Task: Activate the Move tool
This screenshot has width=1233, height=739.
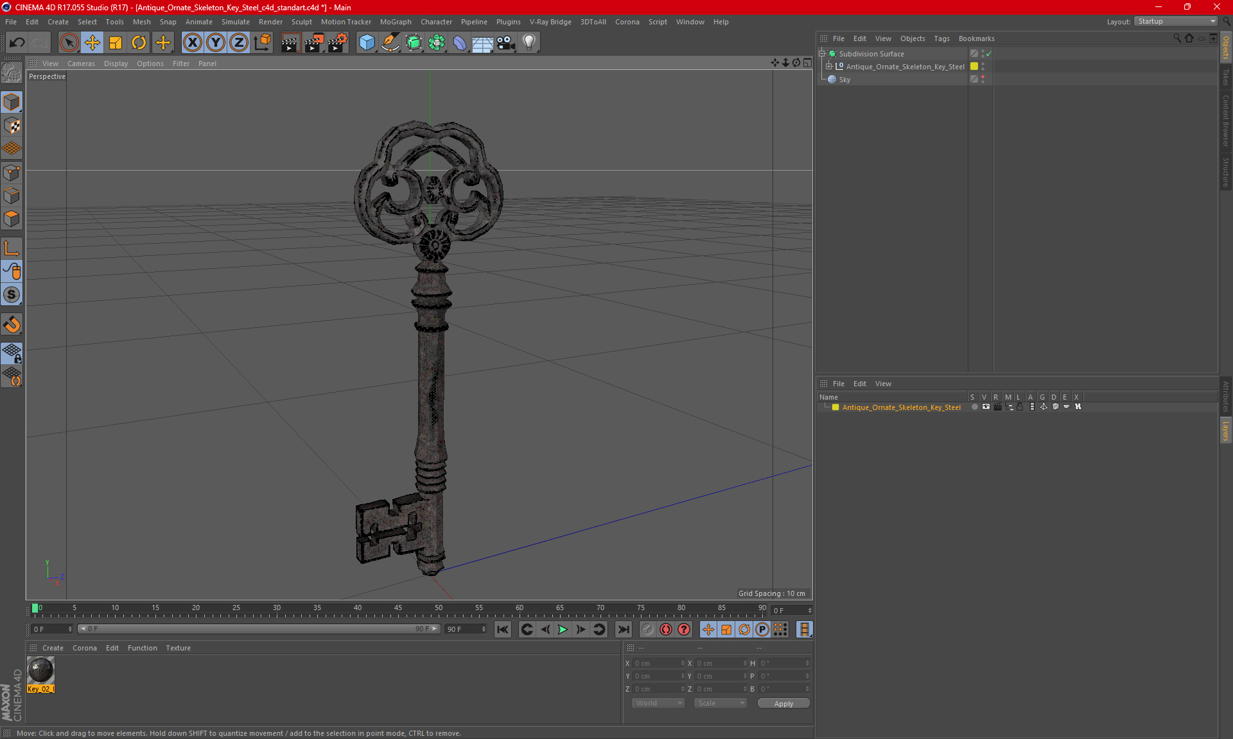Action: pos(92,42)
